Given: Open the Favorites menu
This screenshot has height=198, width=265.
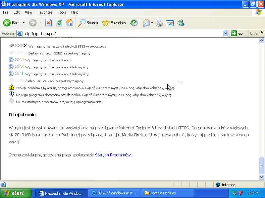Looking at the screenshot, I should click(x=45, y=12).
